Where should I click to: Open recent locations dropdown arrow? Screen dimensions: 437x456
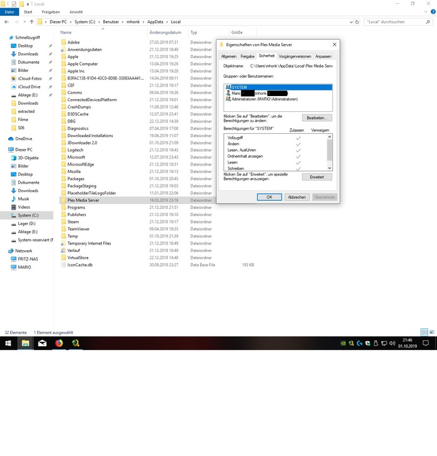pos(25,22)
